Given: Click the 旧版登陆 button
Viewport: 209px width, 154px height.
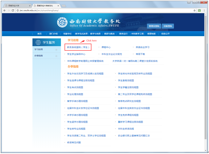Looking at the screenshot, I should point(168,26).
